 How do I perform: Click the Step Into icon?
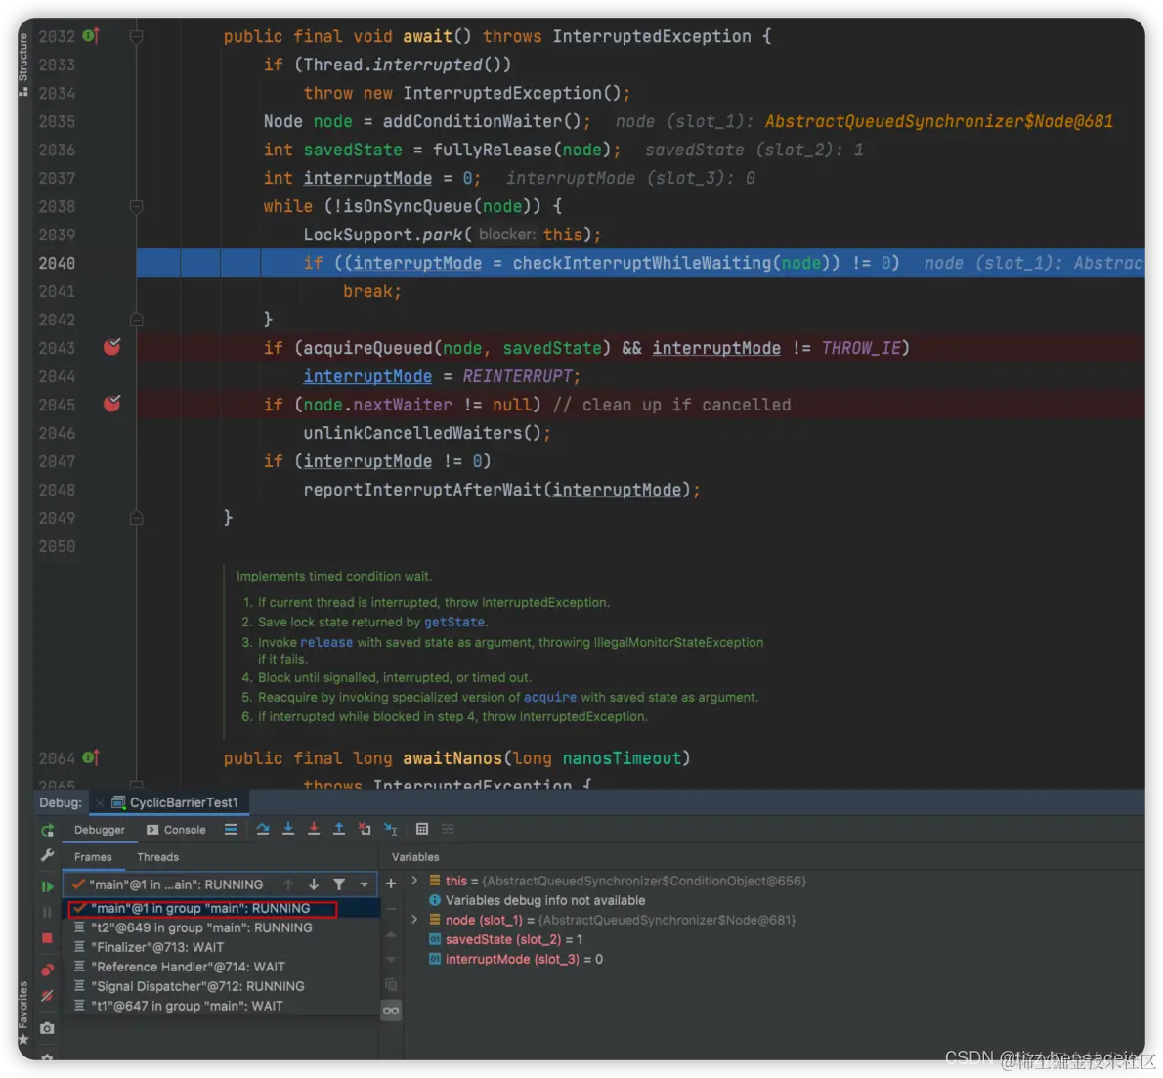point(288,830)
